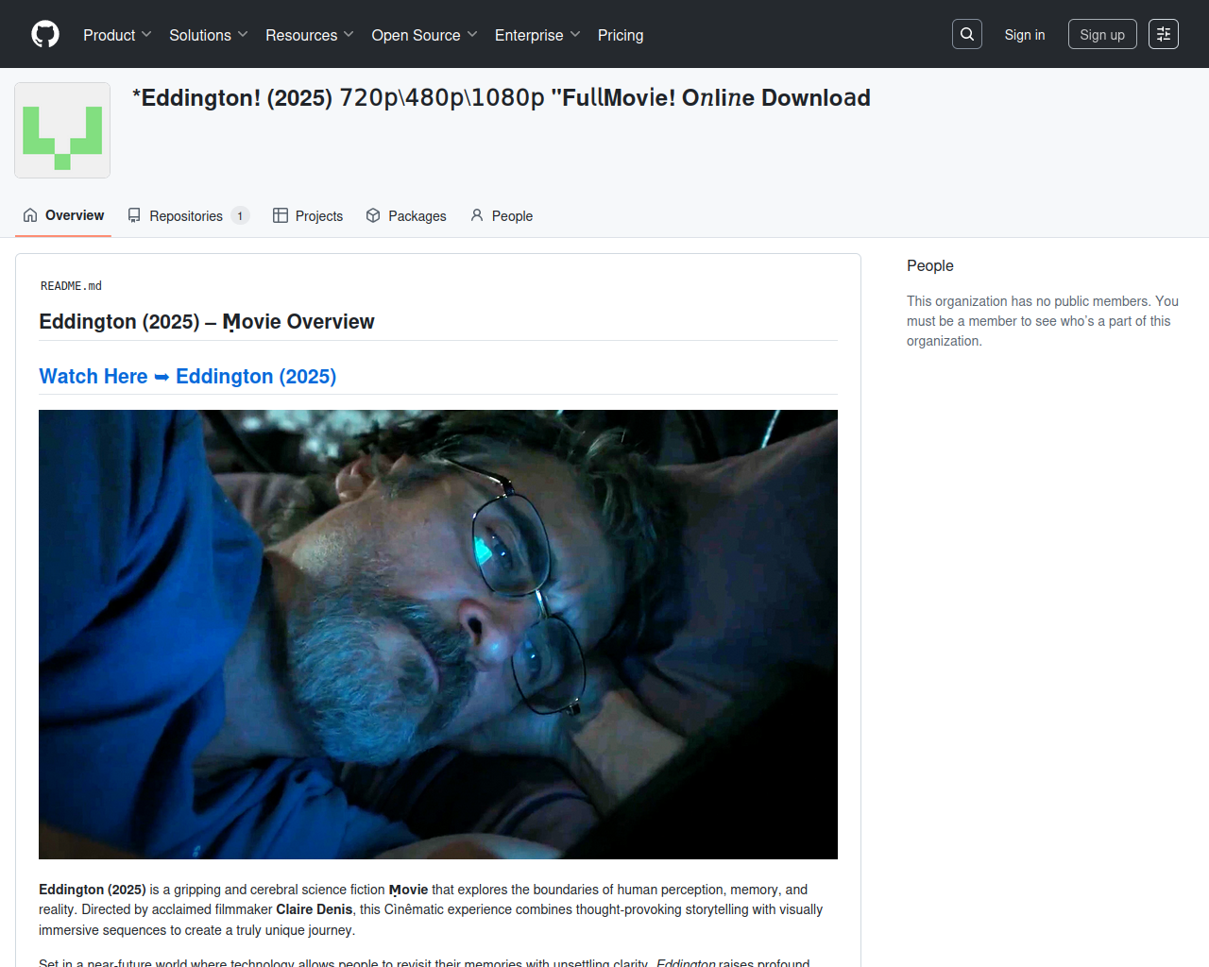
Task: Open the Pricing page link
Action: coord(621,35)
